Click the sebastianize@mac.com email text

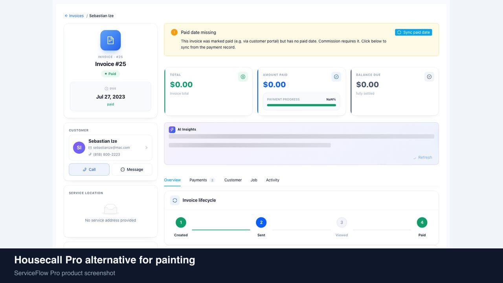(x=112, y=148)
